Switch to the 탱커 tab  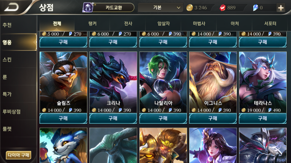click(x=92, y=23)
